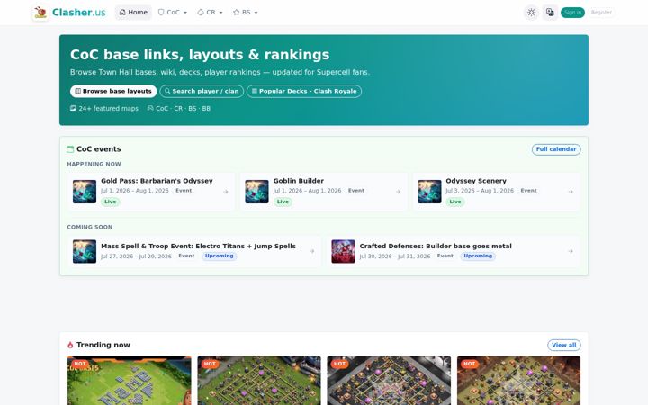Viewport: 648px width, 405px height.
Task: Open second trending base thumbnail
Action: tap(259, 381)
